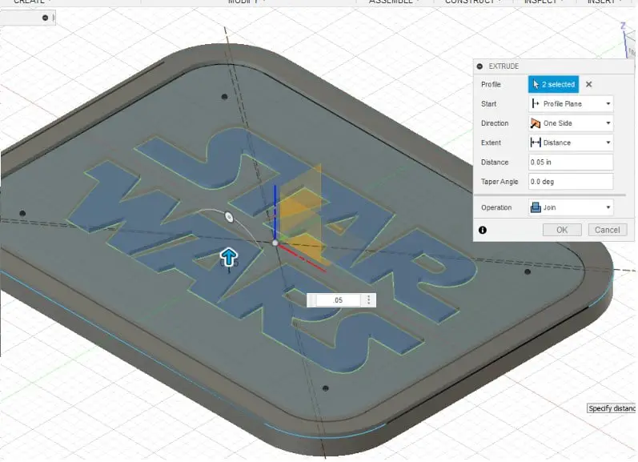Click the Distance field showing 0.05 in
Screen dimensions: 638x462
tap(571, 162)
